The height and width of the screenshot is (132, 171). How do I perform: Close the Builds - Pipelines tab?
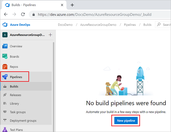tap(62, 5)
